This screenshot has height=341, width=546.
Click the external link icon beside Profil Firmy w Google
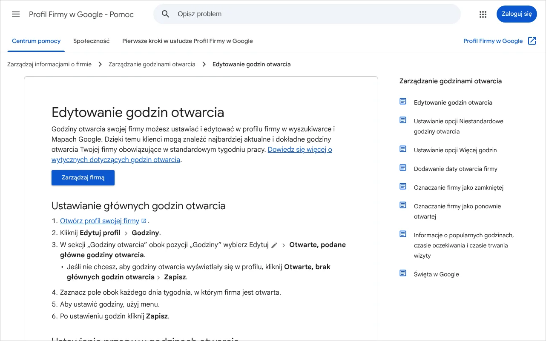coord(532,41)
